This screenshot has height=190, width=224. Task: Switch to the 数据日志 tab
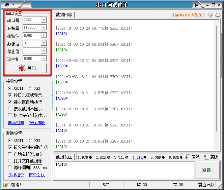coord(64,15)
